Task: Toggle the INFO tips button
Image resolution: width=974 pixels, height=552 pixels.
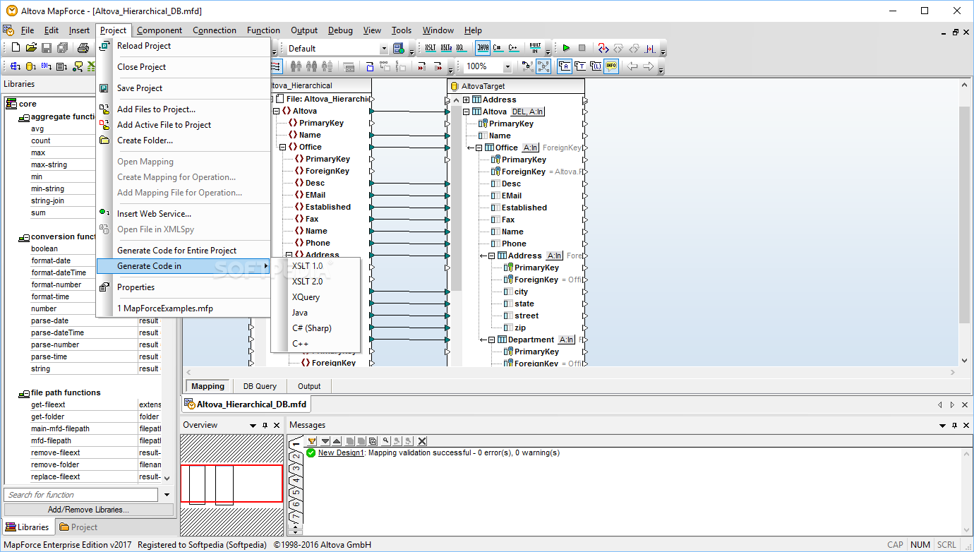Action: tap(611, 66)
